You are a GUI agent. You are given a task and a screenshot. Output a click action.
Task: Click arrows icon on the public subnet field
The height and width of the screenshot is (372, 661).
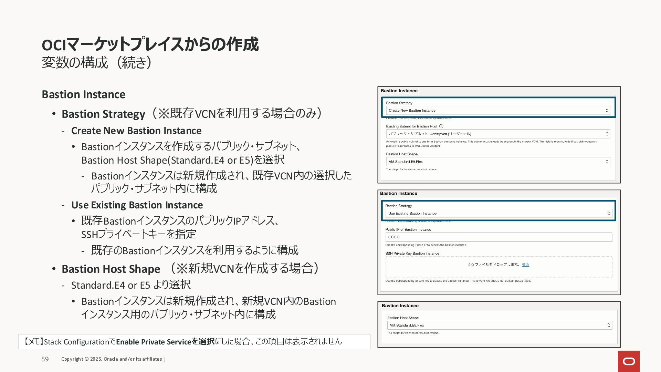[607, 134]
